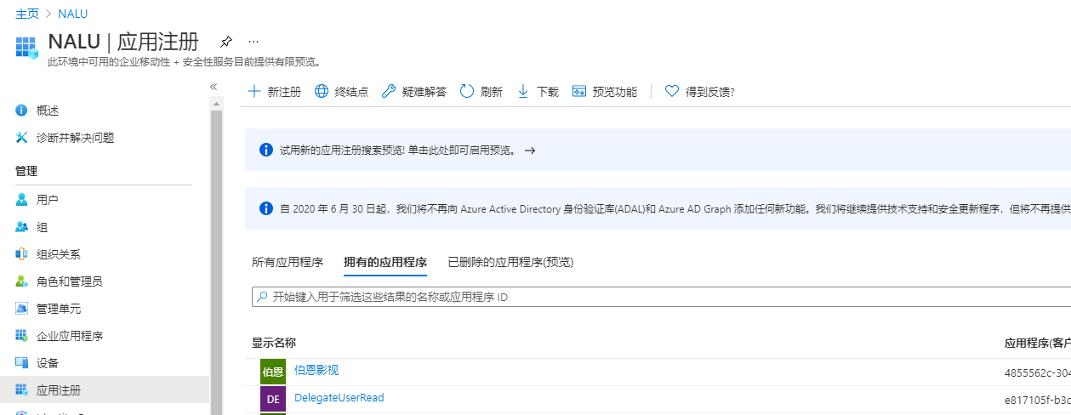Pin the NALU 应用注册 page
Image resolution: width=1071 pixels, height=415 pixels.
(226, 41)
